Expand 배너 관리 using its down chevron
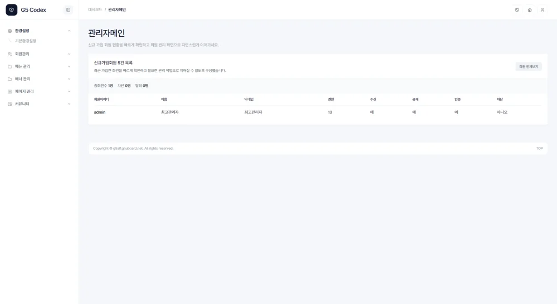 pyautogui.click(x=69, y=79)
